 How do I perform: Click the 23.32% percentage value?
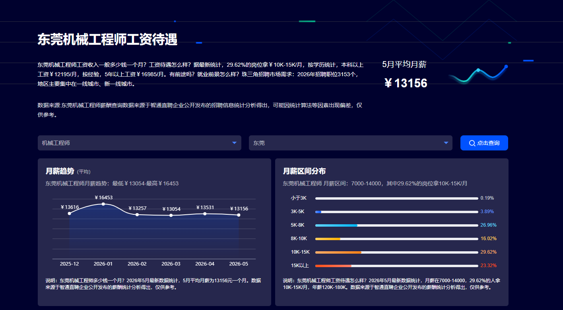tap(488, 266)
